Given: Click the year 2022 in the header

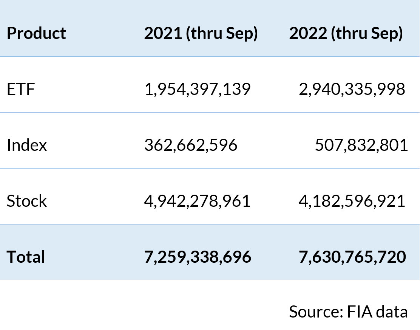Looking at the screenshot, I should click(308, 33).
